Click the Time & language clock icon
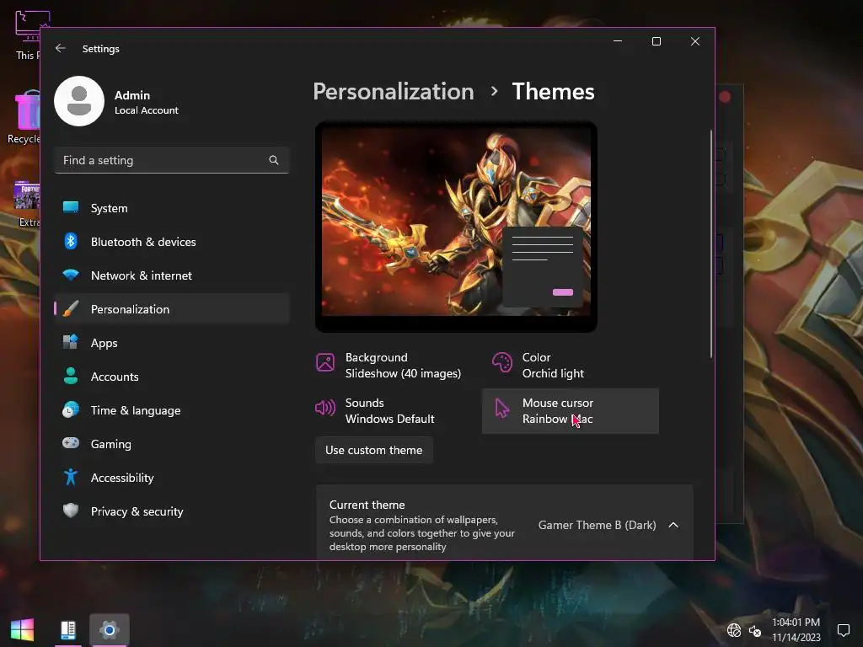Screen dimensions: 863x647 (71, 410)
